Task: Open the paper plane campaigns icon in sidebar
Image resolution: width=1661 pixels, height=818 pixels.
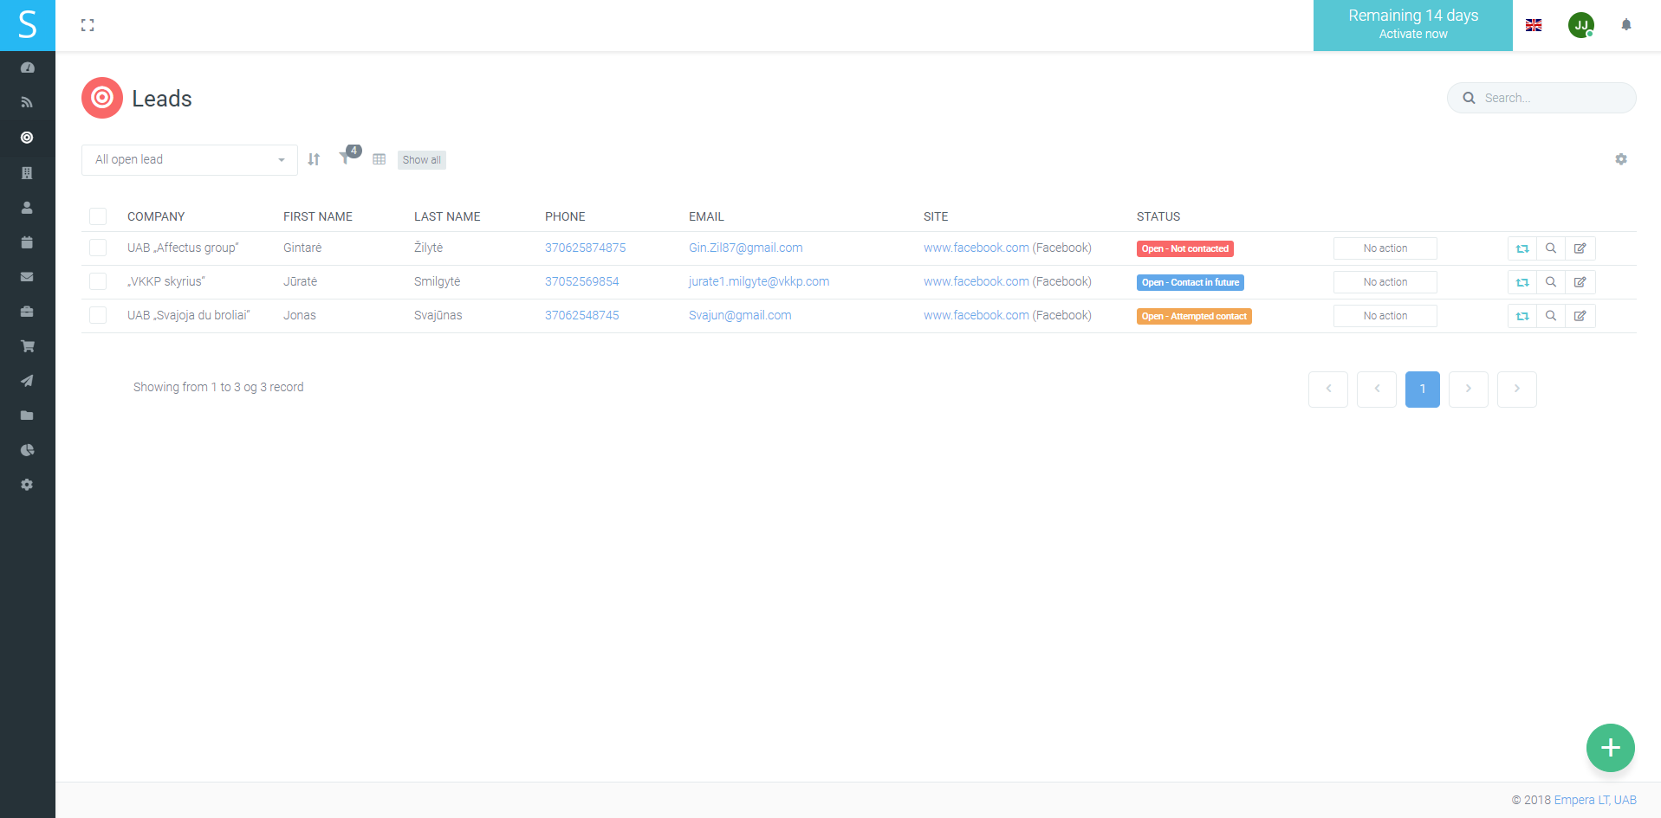Action: [27, 381]
